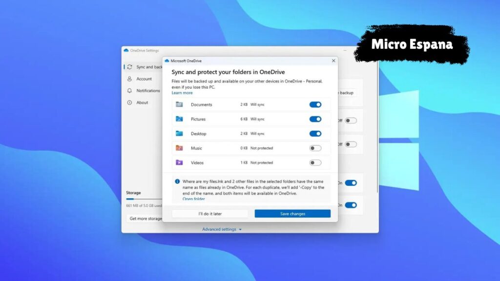Image resolution: width=500 pixels, height=281 pixels.
Task: Click the blue info icon in the notice
Action: [x=177, y=181]
